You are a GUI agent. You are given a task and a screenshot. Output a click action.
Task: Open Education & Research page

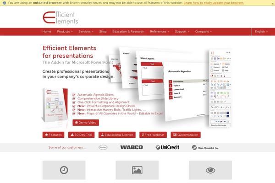(128, 32)
